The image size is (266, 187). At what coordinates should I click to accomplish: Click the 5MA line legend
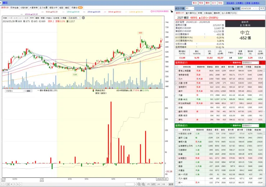(50, 12)
